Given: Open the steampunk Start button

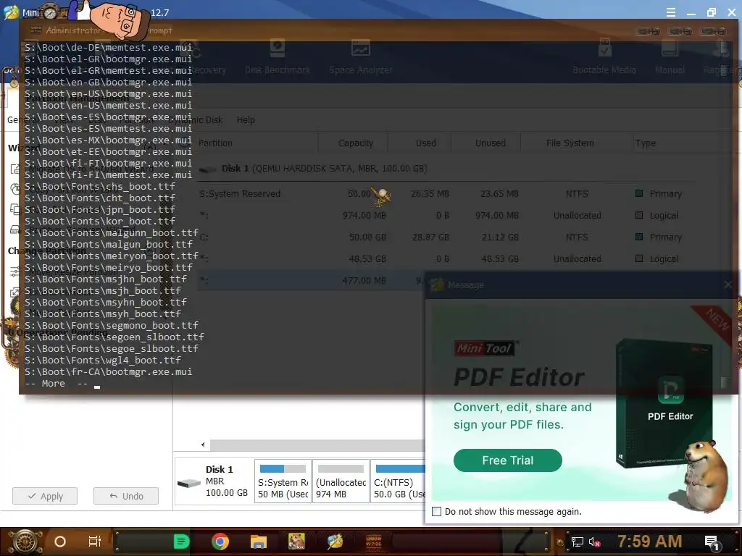Looking at the screenshot, I should (25, 542).
